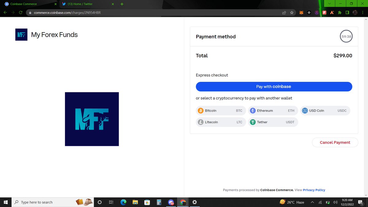
Task: Click the battery status tray icon
Action: click(x=328, y=202)
